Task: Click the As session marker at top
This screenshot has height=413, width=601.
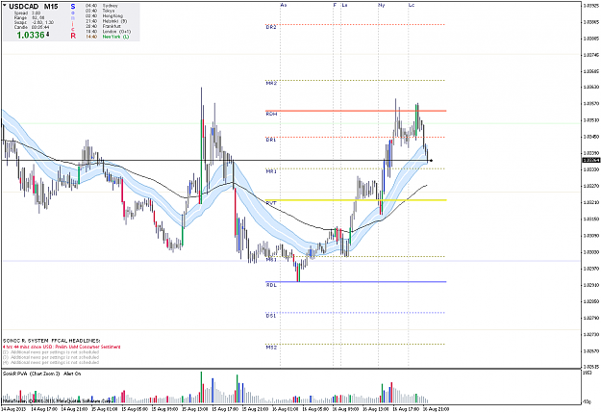Action: tap(284, 5)
